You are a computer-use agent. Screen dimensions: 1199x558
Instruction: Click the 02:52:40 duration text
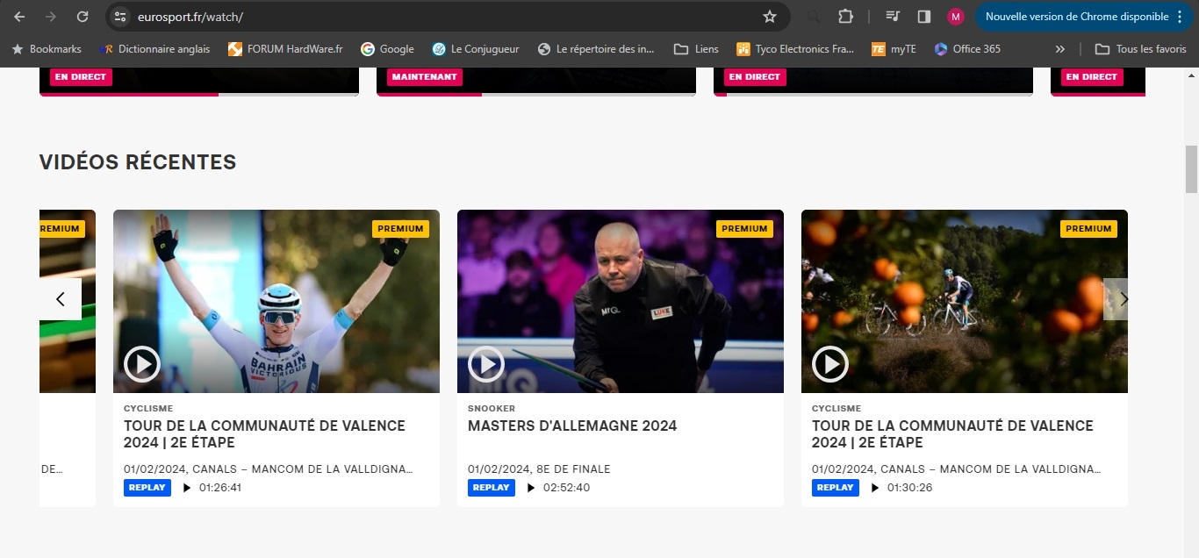[566, 488]
